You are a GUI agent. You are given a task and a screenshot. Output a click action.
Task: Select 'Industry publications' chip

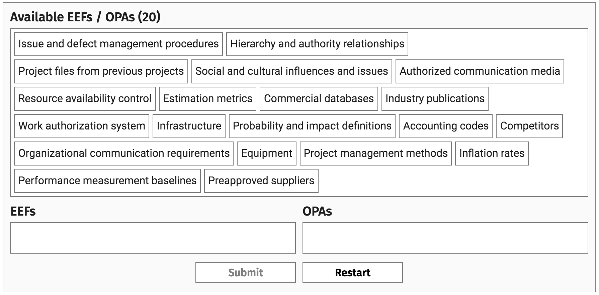point(435,99)
